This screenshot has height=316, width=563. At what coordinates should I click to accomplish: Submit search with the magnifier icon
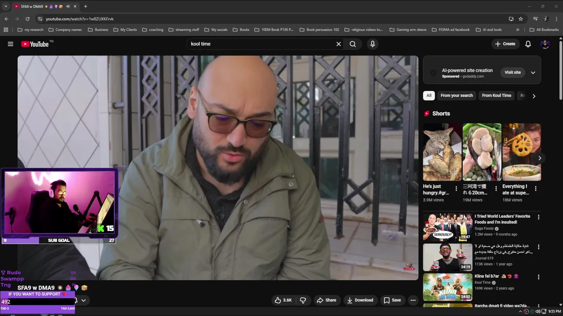353,44
